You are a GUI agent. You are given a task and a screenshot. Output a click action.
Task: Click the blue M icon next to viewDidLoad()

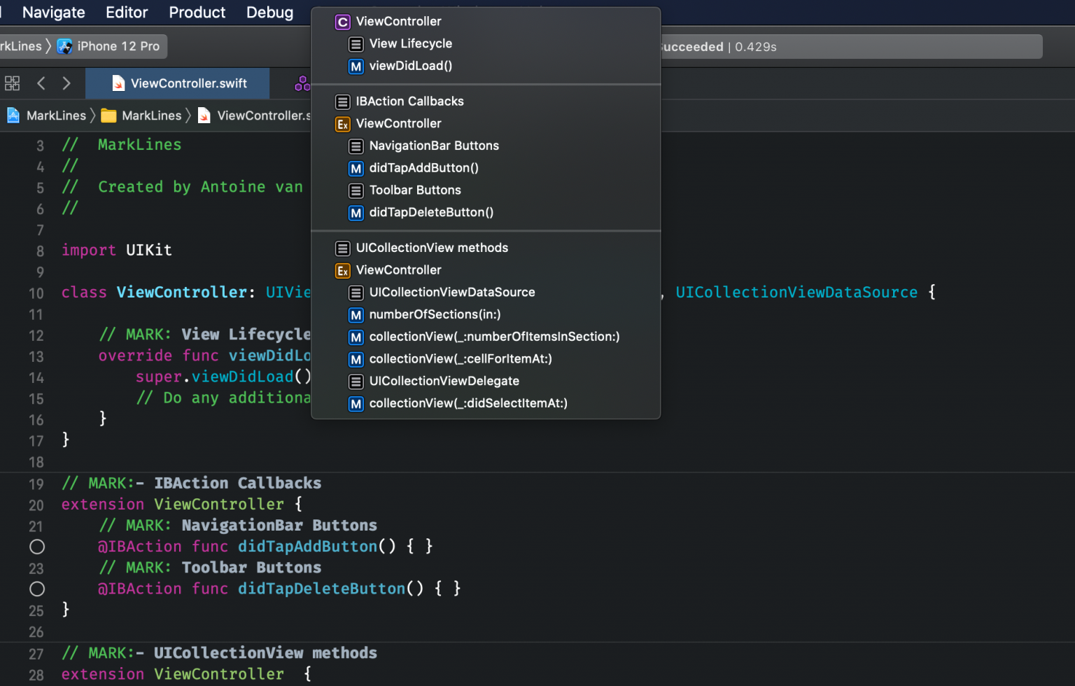coord(356,66)
